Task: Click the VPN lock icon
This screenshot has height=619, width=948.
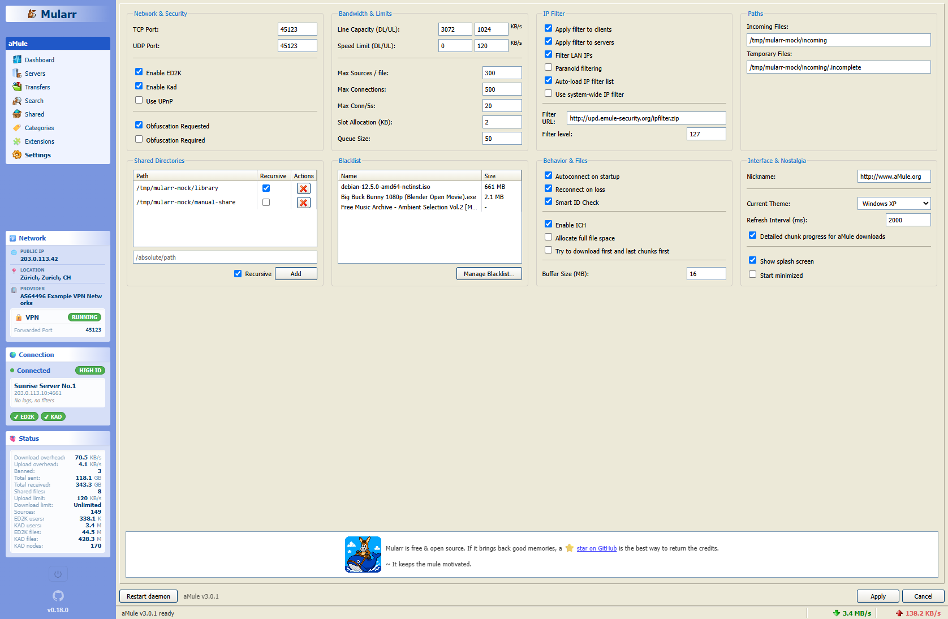Action: click(x=19, y=317)
